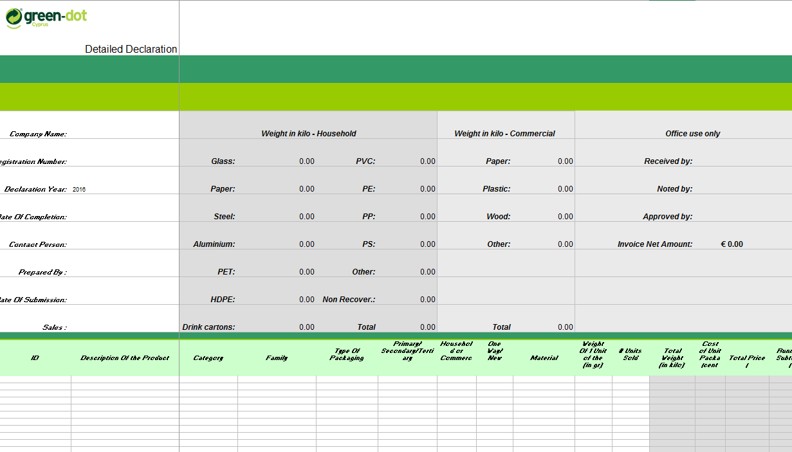Select the 0.00 value next to Non Recover.
This screenshot has height=452, width=792.
tap(428, 300)
